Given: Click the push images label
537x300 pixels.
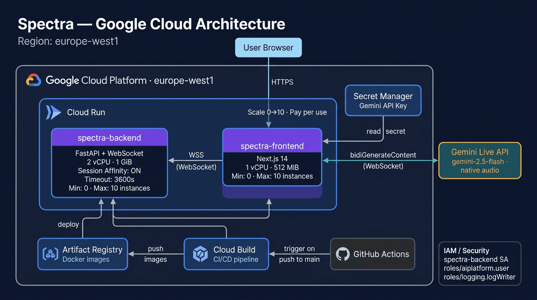Looking at the screenshot, I should [156, 254].
